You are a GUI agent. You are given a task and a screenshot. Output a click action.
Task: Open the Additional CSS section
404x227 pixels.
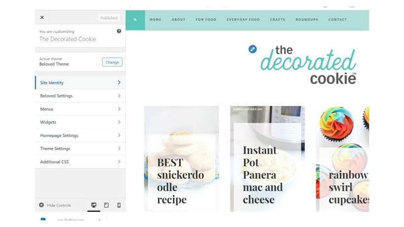click(80, 162)
